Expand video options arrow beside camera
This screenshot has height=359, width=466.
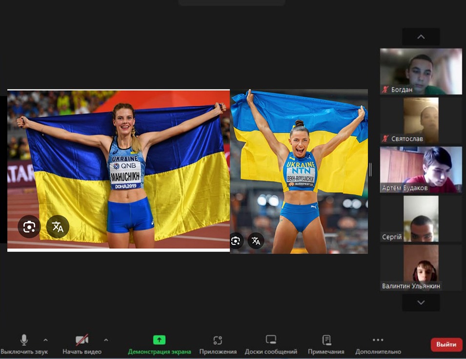click(106, 340)
